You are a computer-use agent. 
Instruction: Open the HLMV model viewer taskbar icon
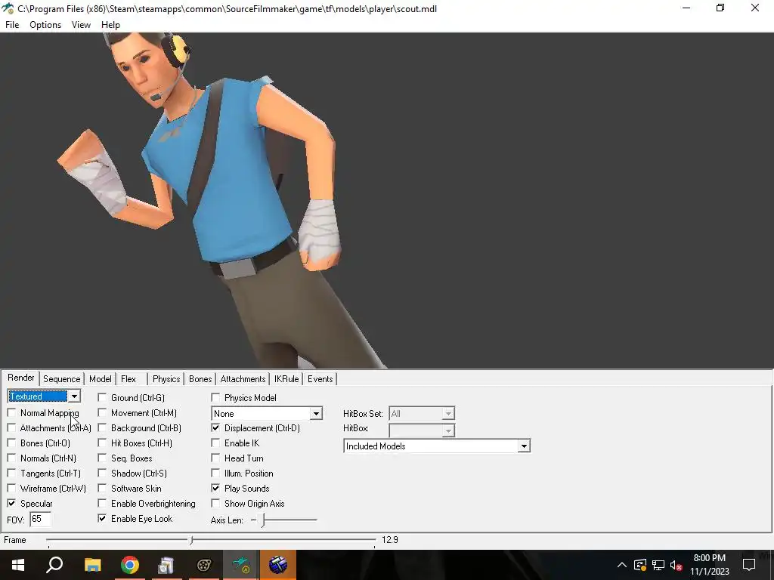click(241, 565)
